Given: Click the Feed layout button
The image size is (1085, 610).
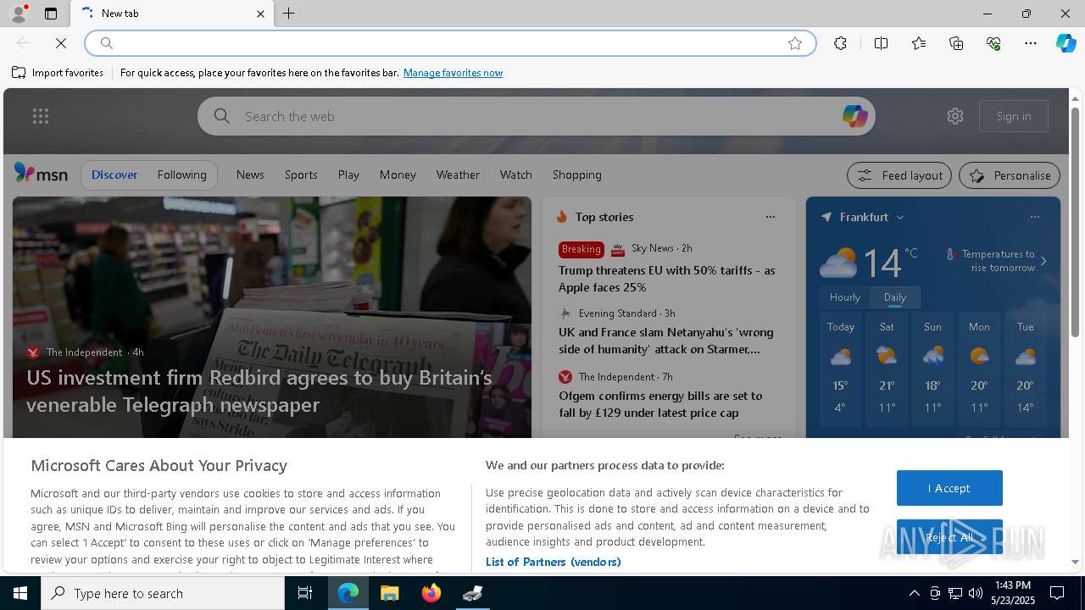Looking at the screenshot, I should pyautogui.click(x=899, y=175).
